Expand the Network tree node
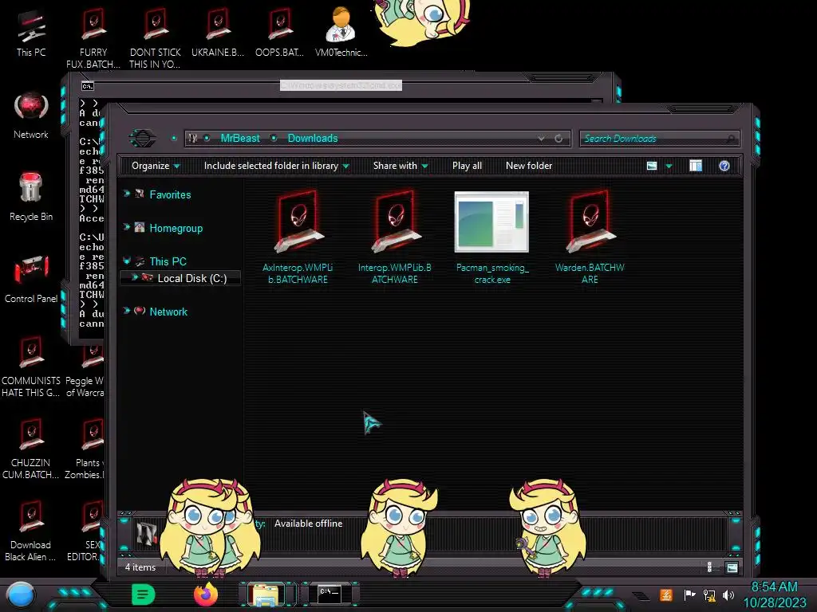The width and height of the screenshot is (817, 612). click(127, 311)
